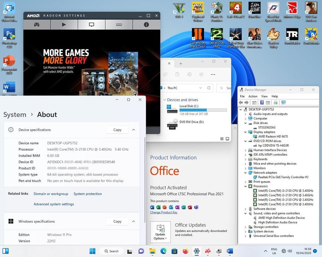Expand Audio inputs and outputs node
322x257 pixels.
245,114
